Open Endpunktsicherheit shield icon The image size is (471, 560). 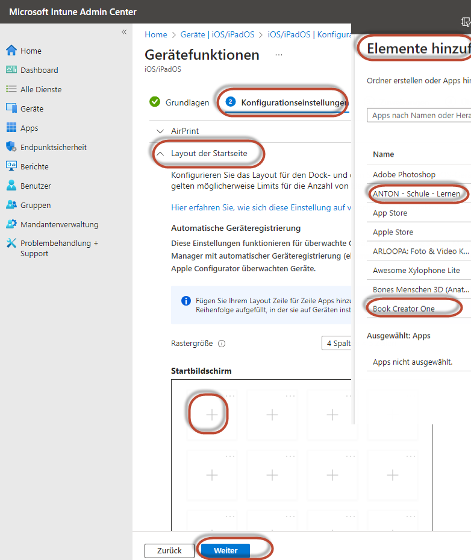click(x=11, y=147)
